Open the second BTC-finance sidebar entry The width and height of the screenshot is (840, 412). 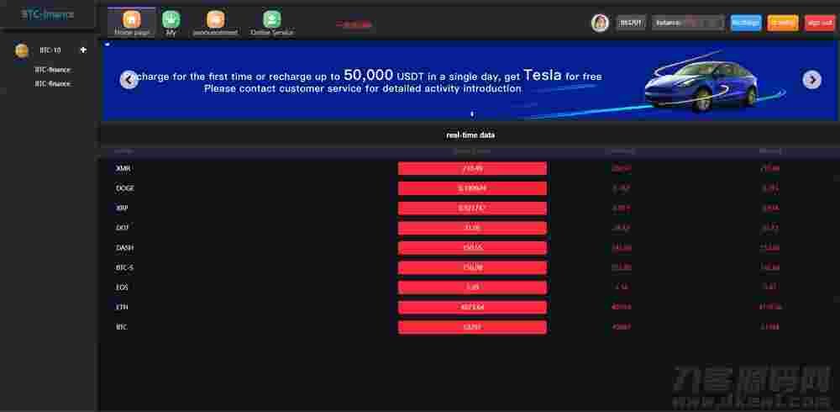52,84
